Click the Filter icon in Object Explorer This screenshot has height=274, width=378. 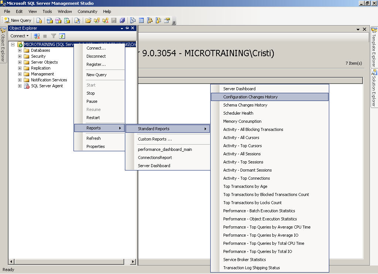coord(54,36)
